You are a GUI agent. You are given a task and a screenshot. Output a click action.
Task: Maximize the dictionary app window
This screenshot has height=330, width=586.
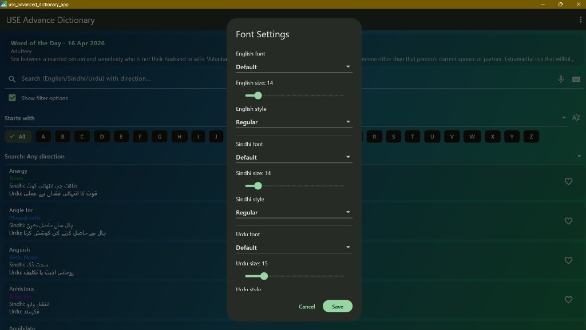click(x=560, y=4)
